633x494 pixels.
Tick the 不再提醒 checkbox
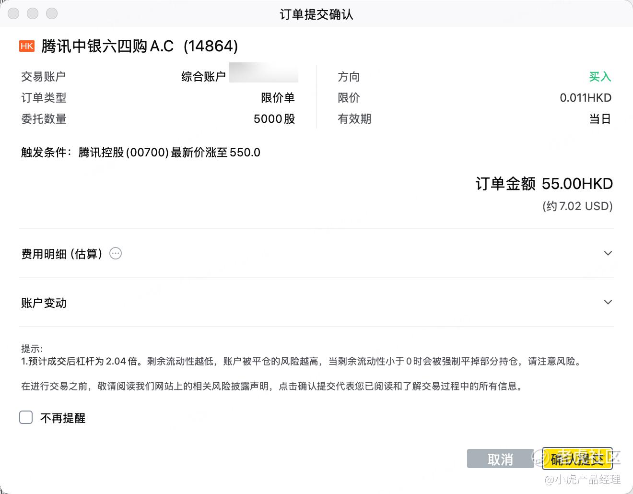point(26,417)
